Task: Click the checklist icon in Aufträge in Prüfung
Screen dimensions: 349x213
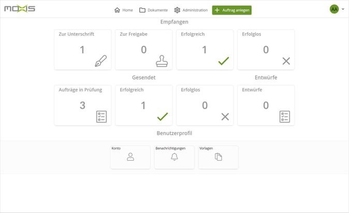Action: click(101, 117)
